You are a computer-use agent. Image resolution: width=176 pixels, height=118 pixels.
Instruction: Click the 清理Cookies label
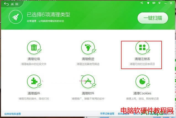pyautogui.click(x=142, y=93)
